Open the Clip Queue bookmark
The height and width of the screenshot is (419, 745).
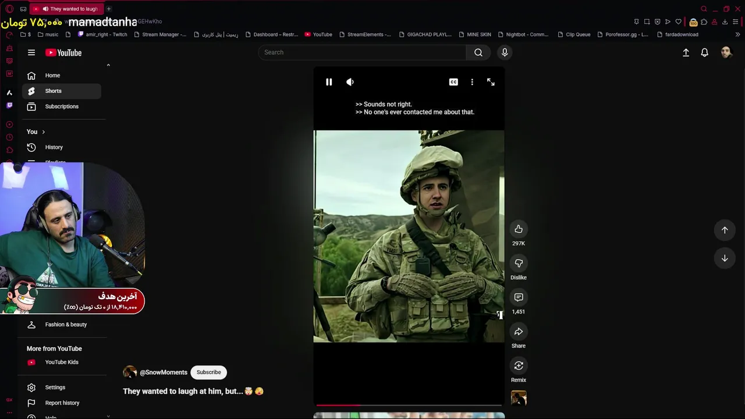click(x=573, y=34)
